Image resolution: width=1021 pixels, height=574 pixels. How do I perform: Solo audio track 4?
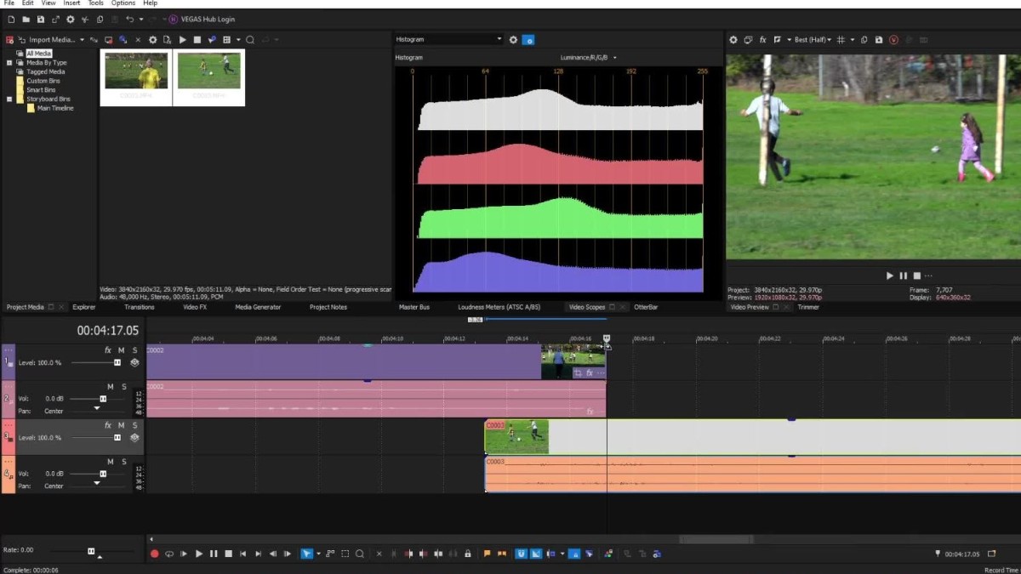click(123, 462)
